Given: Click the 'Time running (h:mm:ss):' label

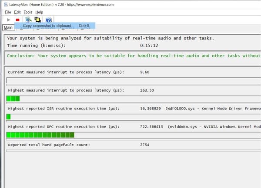Looking at the screenshot, I should [36, 46].
